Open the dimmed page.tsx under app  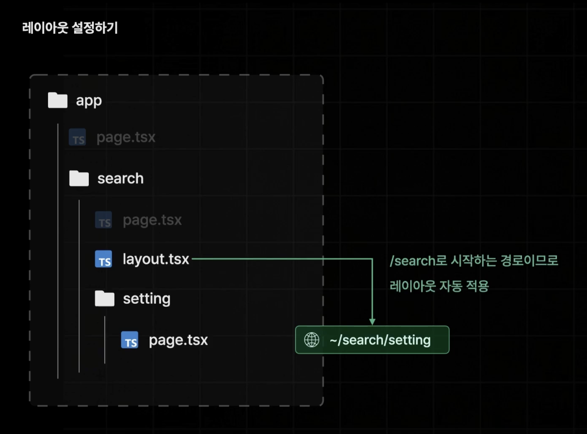[x=126, y=137]
